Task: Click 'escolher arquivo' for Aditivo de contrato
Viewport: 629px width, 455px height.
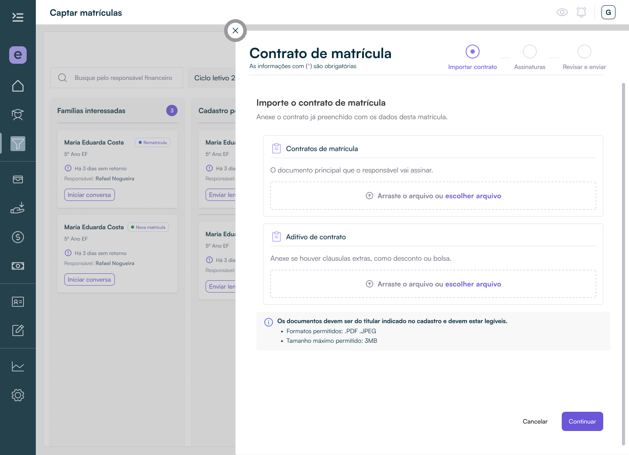Action: [473, 284]
